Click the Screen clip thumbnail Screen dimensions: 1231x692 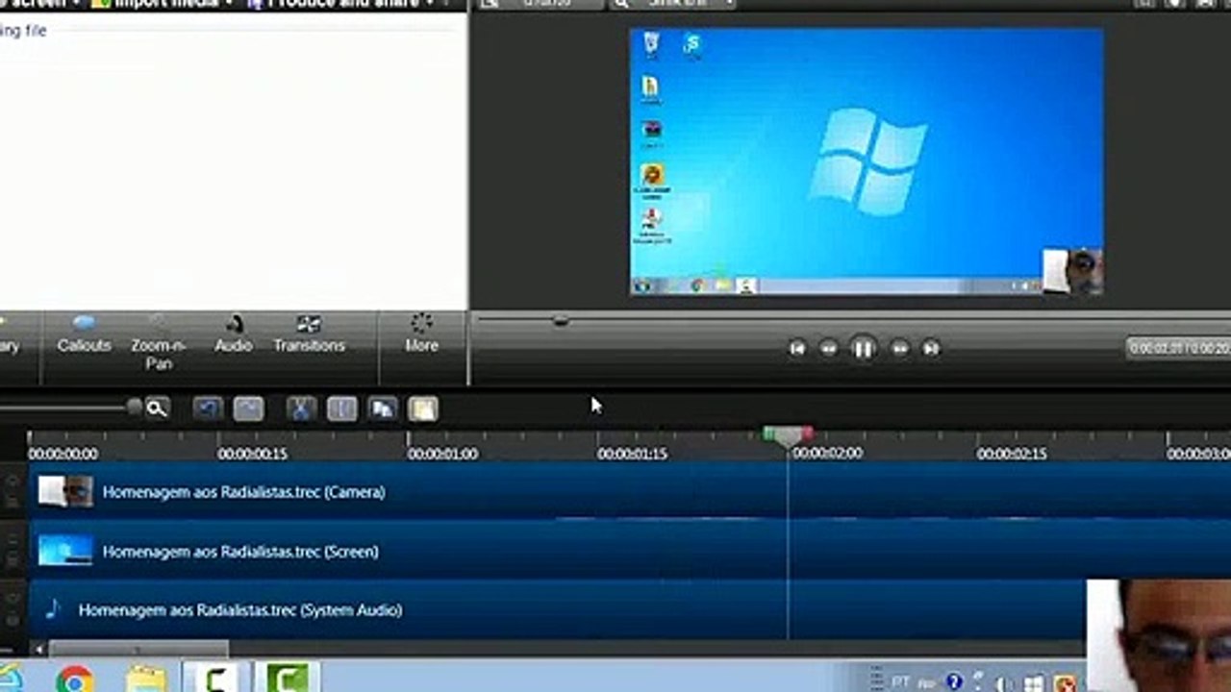(65, 551)
